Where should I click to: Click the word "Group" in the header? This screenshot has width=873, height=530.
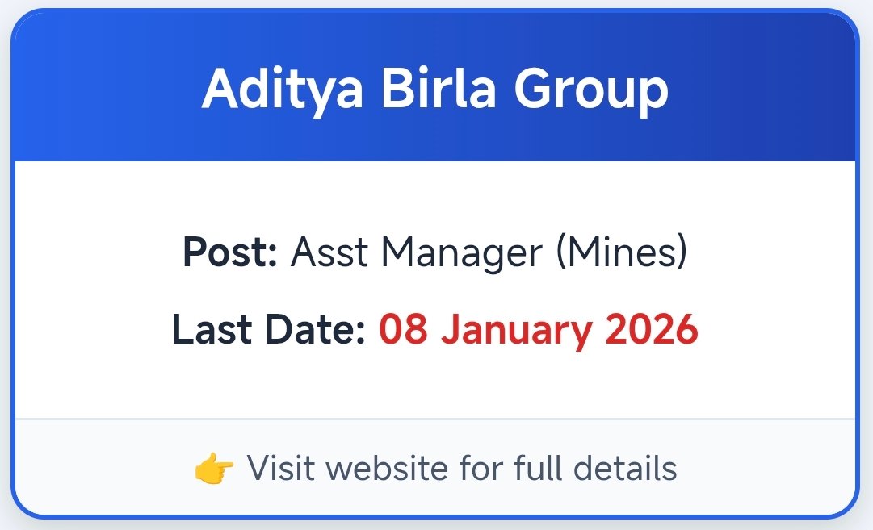pyautogui.click(x=592, y=88)
